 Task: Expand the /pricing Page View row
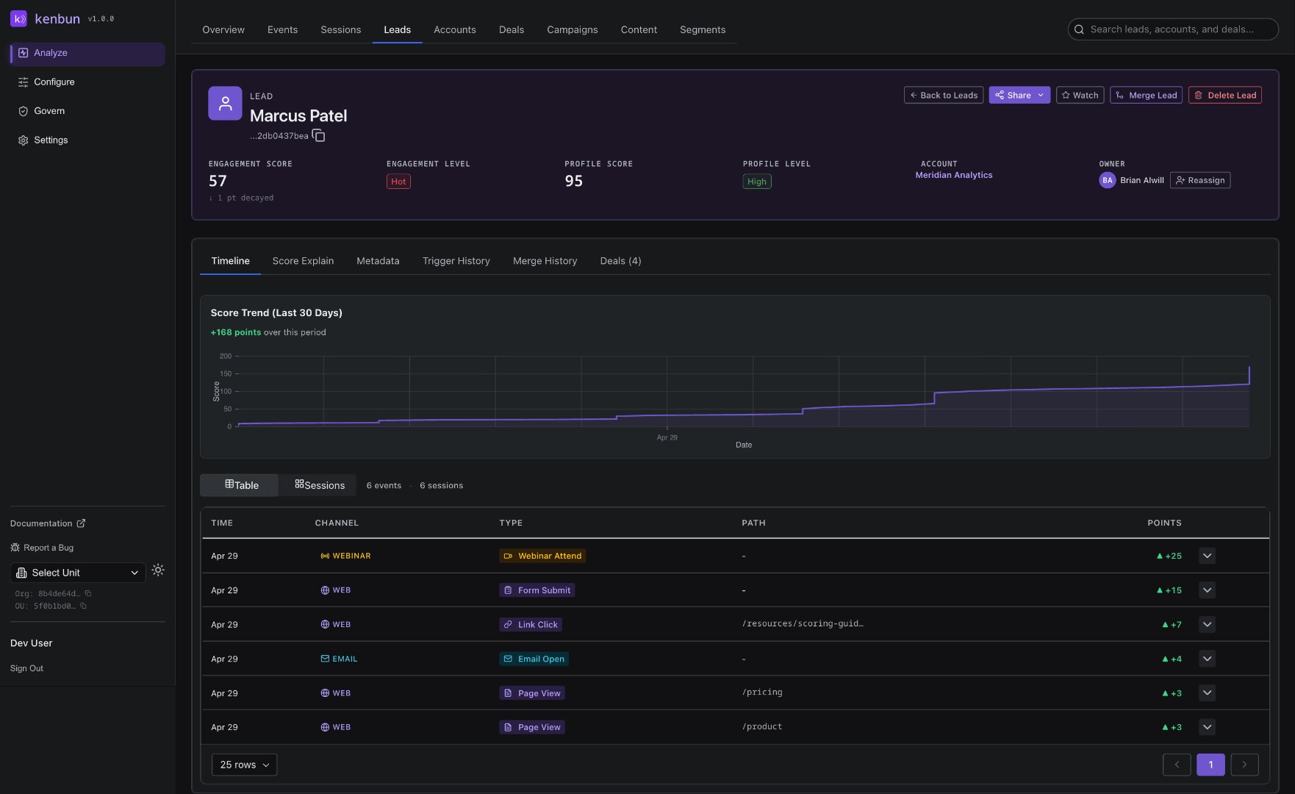coord(1207,693)
